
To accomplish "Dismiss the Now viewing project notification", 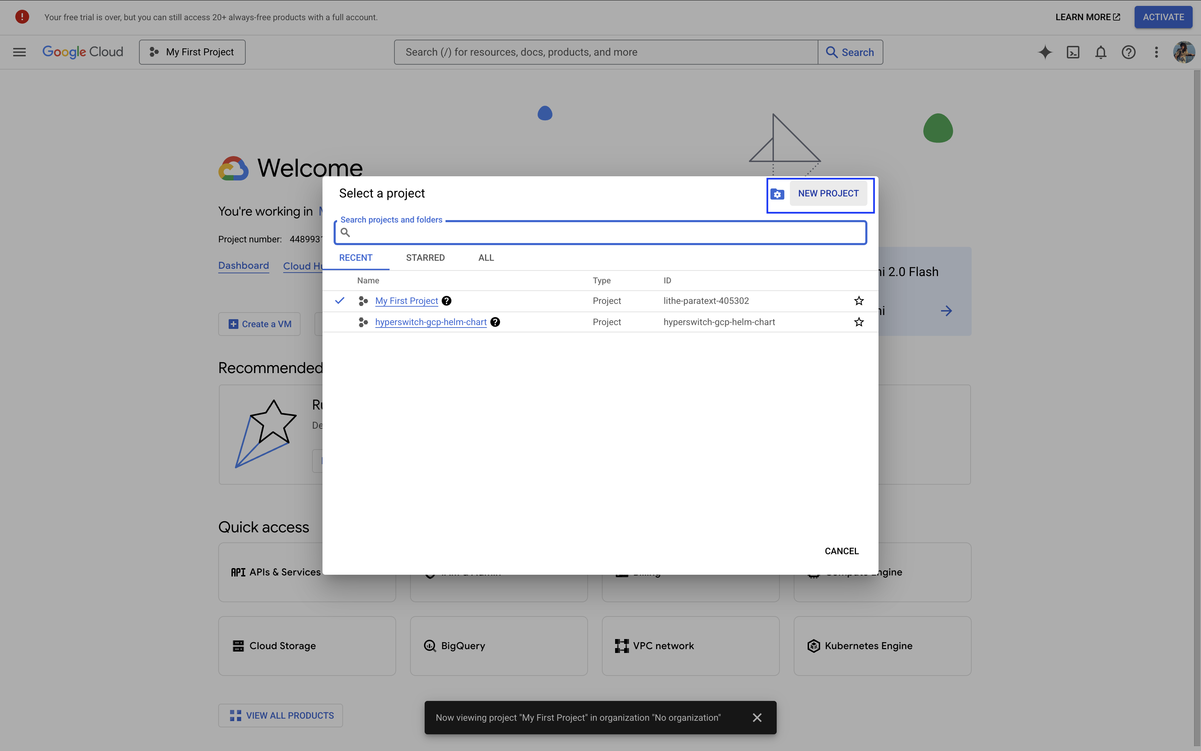I will [x=757, y=717].
